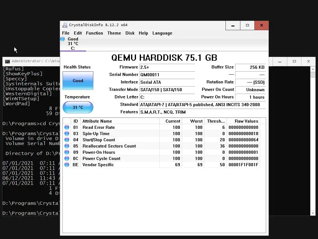
Task: Select the Start/Stop Count attribute name
Action: pyautogui.click(x=99, y=140)
